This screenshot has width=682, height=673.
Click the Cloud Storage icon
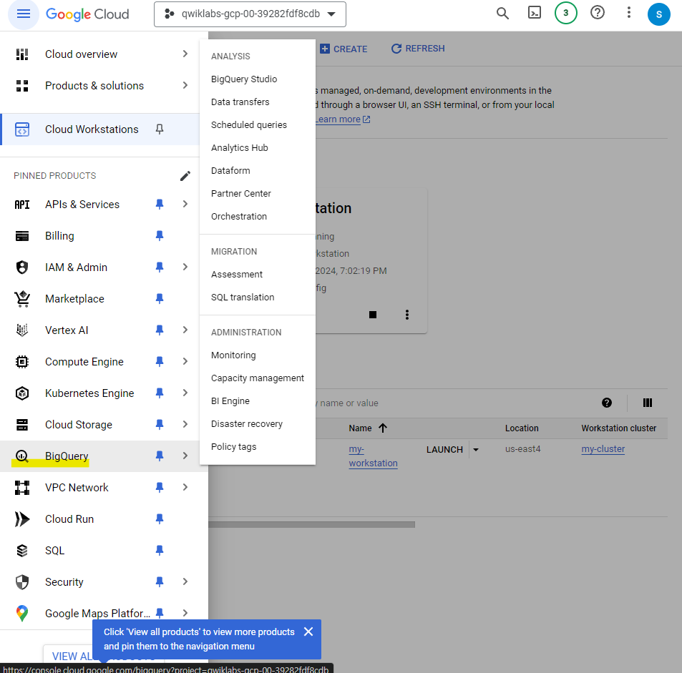[x=22, y=425]
